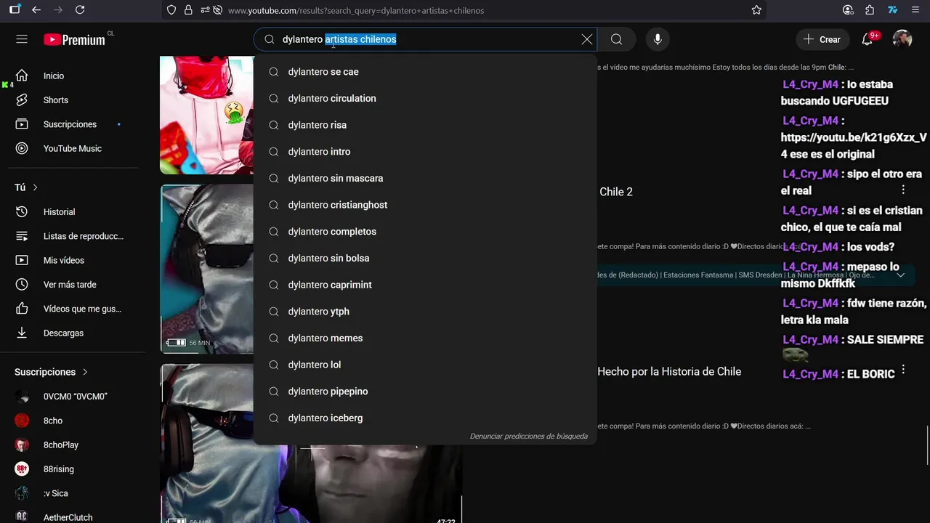930x523 pixels.
Task: Open the site padlock information
Action: (188, 10)
